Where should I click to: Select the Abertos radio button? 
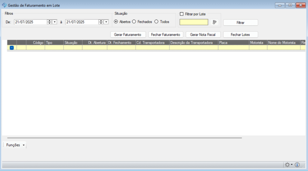point(116,22)
